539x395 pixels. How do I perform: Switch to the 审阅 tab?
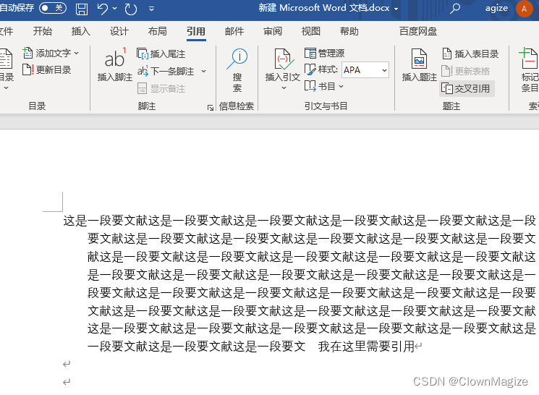273,31
